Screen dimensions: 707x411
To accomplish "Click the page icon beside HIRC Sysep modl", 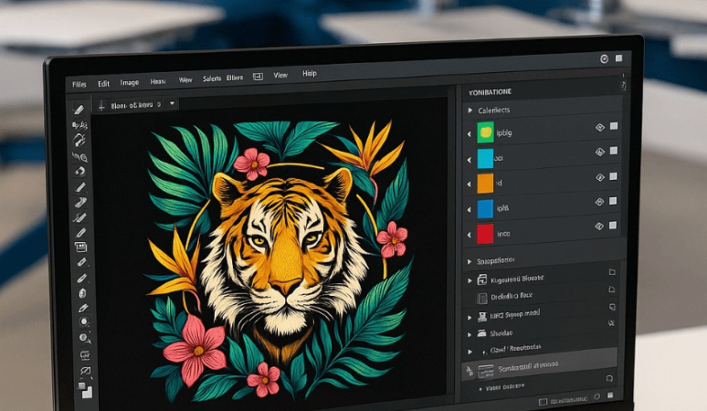I will (612, 307).
